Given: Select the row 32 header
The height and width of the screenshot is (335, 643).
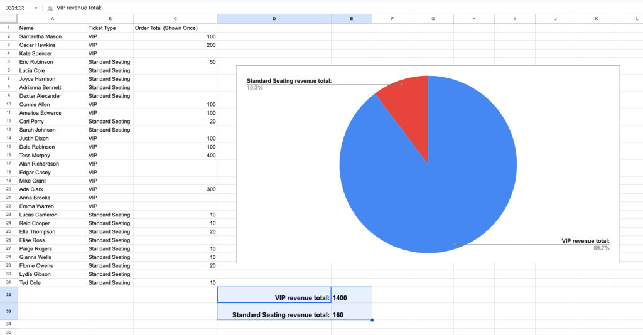Looking at the screenshot, I should point(9,295).
